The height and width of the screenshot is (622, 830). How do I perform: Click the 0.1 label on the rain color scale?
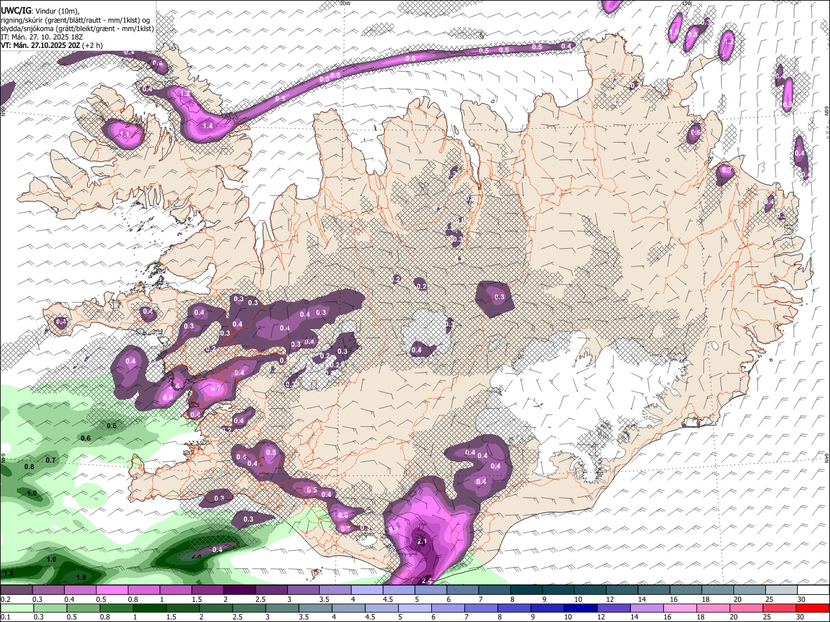[6, 617]
